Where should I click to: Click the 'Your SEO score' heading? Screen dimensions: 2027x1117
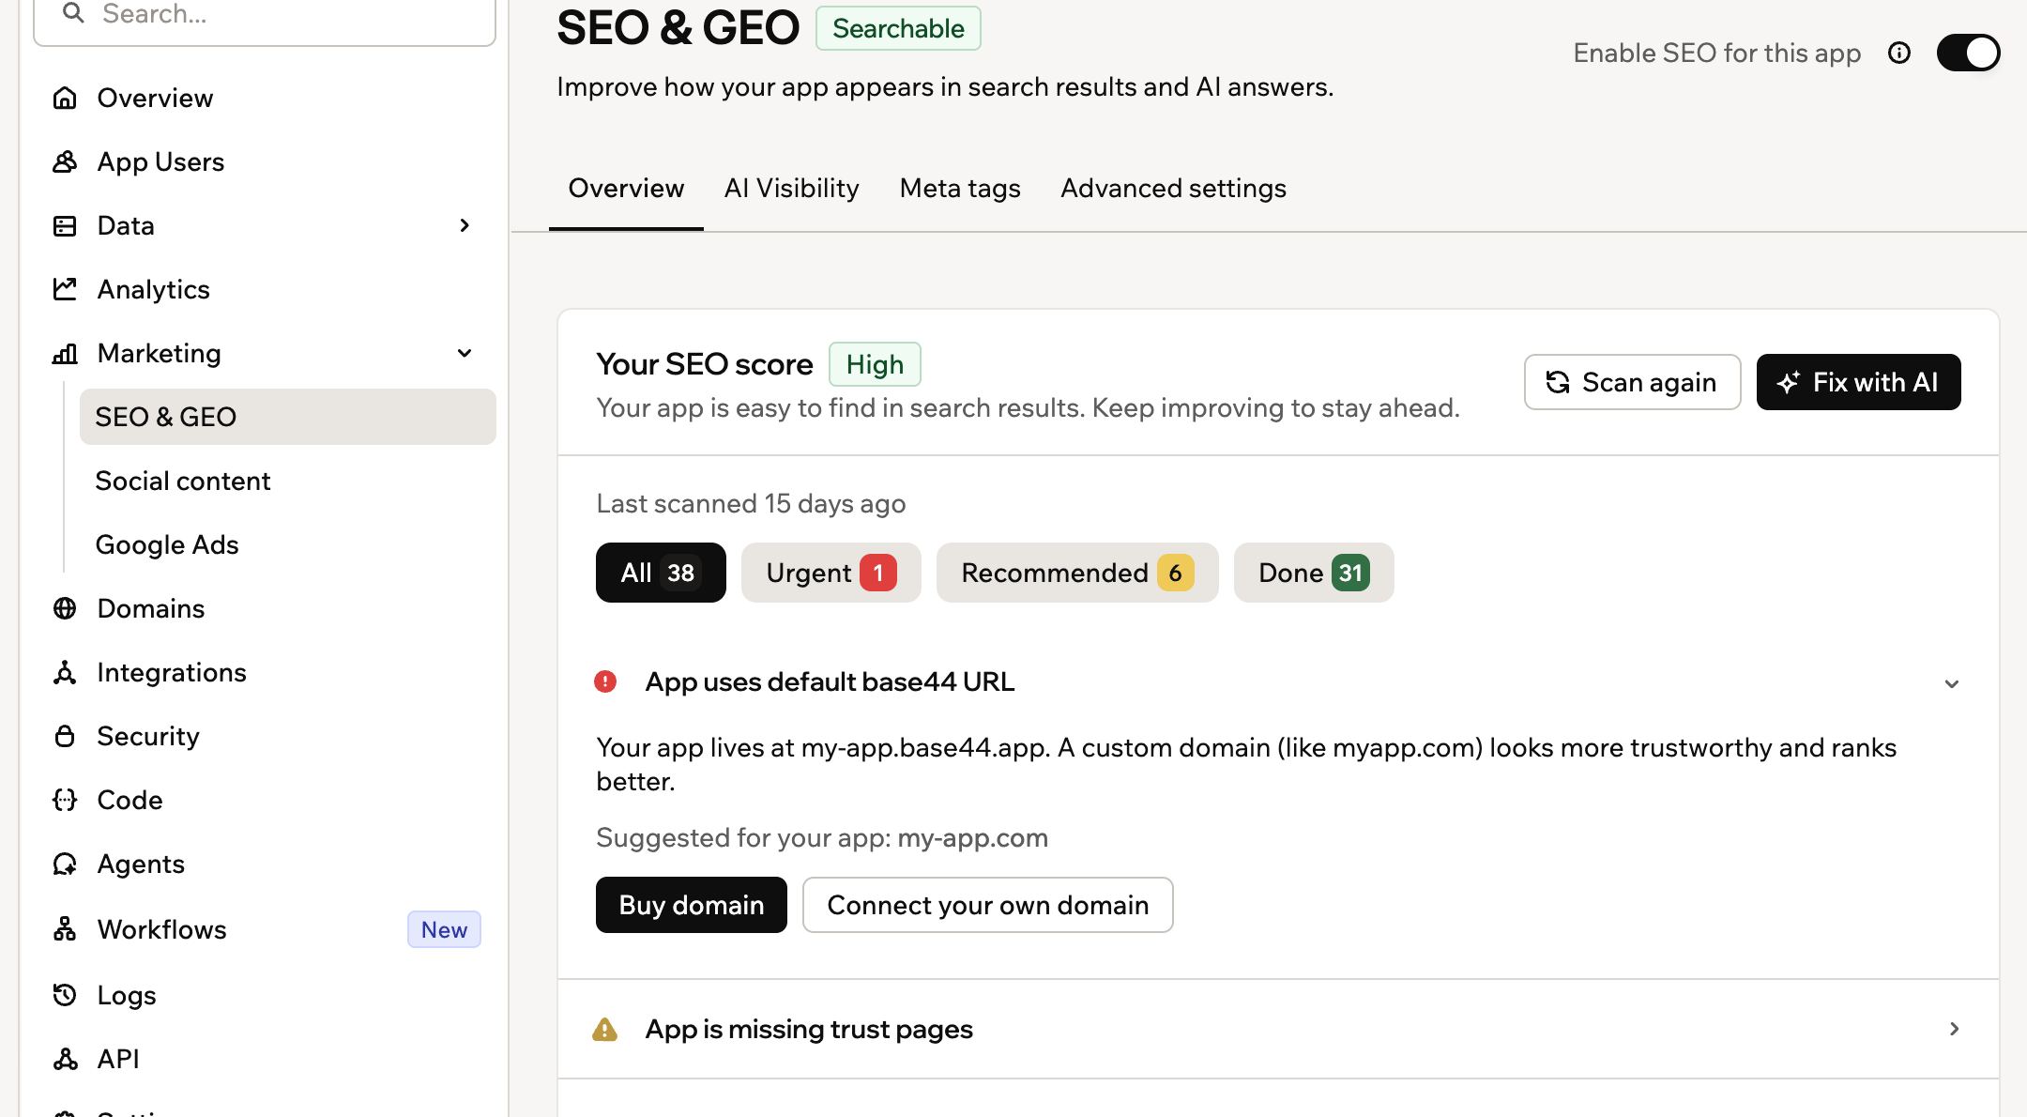705,364
